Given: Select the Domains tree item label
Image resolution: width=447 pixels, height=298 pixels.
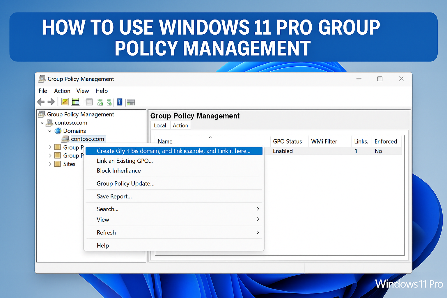Looking at the screenshot, I should coord(74,131).
